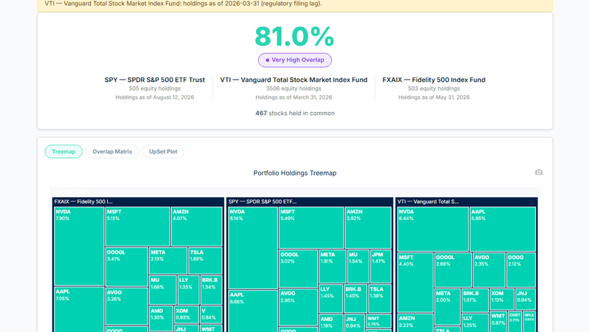Select the AAPL 5.96% tile in VTI
This screenshot has height=332, width=590.
503,229
